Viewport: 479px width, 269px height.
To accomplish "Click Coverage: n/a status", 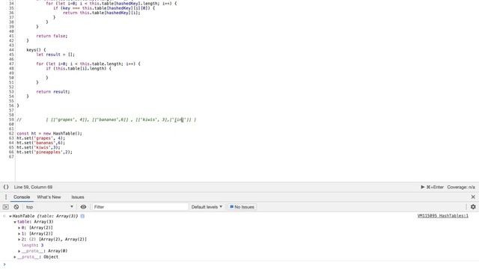I will (x=461, y=187).
